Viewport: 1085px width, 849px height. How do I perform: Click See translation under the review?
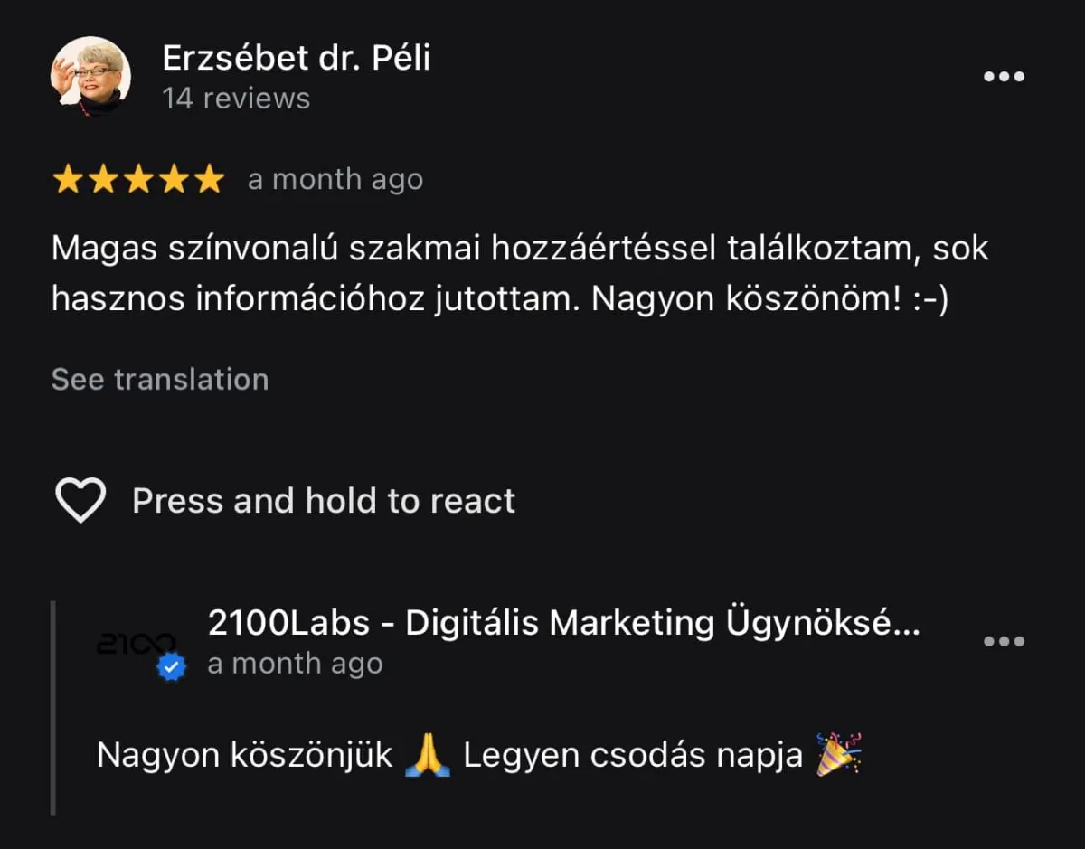coord(160,379)
